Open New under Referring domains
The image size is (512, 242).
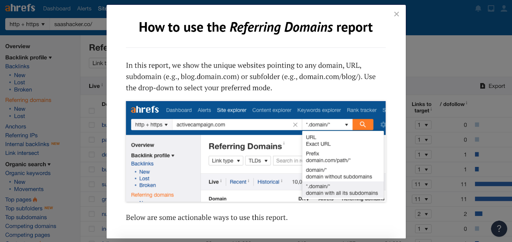[20, 109]
